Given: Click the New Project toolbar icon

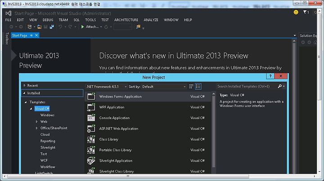Looking at the screenshot, I should coord(30,27).
